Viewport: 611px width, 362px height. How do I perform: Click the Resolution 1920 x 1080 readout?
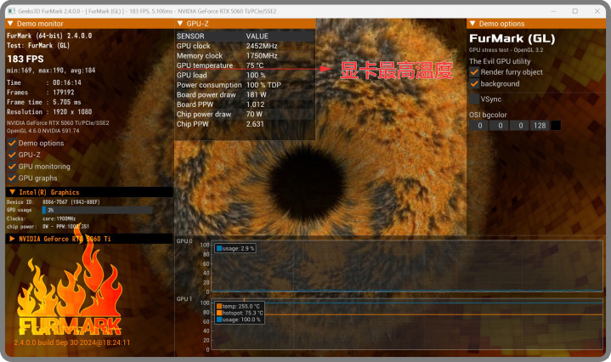pos(49,112)
